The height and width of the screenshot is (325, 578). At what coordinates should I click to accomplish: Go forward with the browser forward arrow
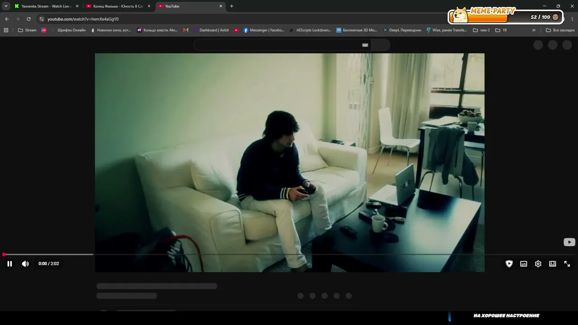[18, 19]
